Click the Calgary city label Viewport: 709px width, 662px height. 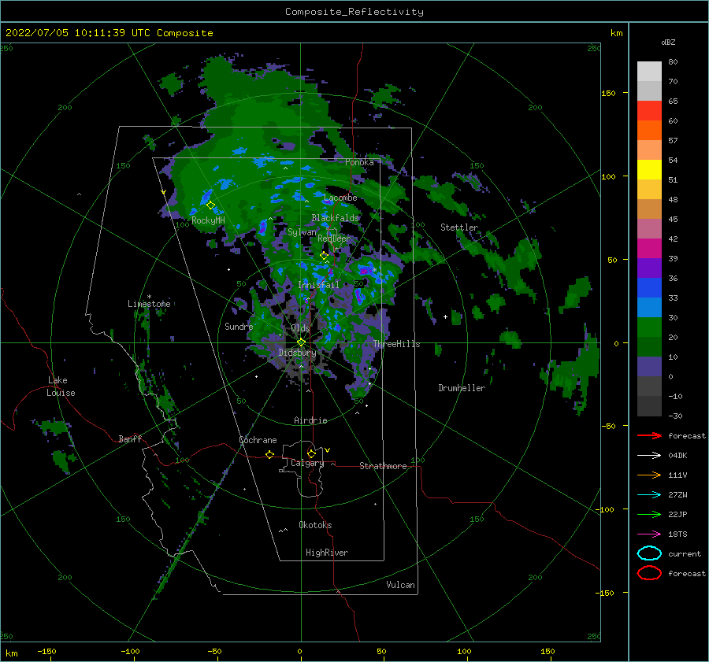coord(307,463)
